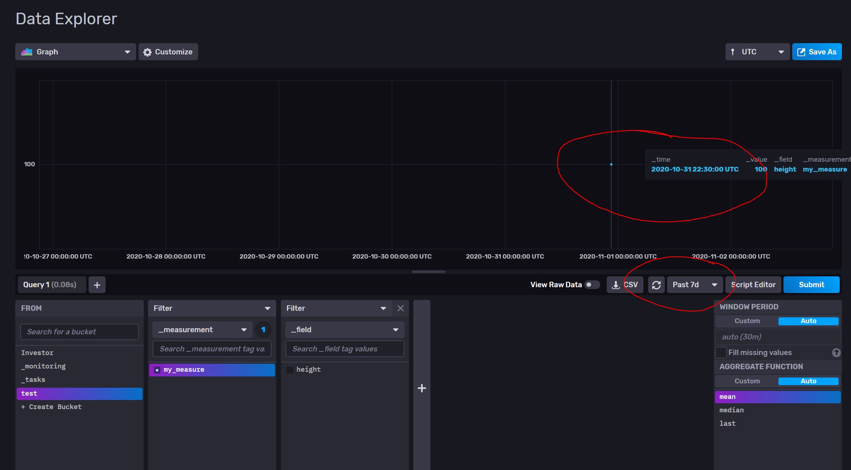Screen dimensions: 851x470
Task: Select the _monitoring bucket
Action: click(79, 366)
